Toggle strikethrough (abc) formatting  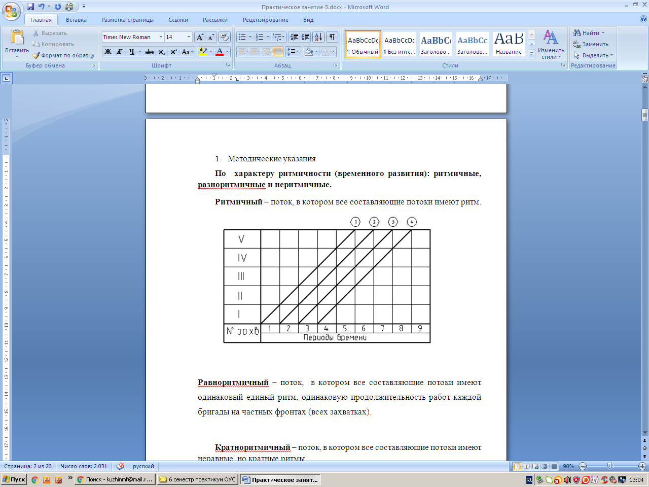click(x=150, y=52)
